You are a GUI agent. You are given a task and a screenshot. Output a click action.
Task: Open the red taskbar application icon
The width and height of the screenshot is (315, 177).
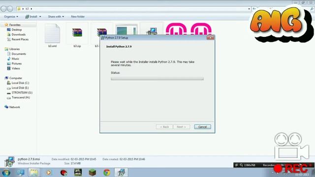(63, 173)
